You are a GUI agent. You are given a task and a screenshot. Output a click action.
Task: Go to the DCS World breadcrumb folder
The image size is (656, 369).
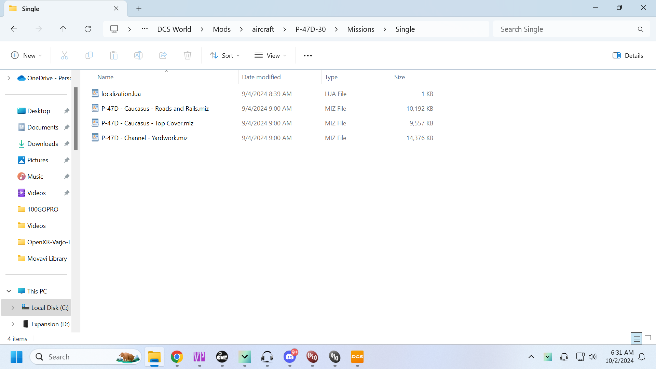pos(174,29)
